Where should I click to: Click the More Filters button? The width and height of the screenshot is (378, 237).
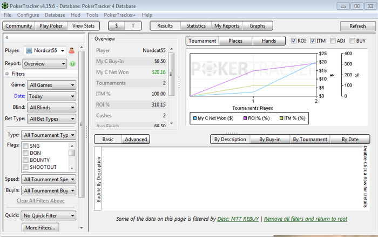40,228
